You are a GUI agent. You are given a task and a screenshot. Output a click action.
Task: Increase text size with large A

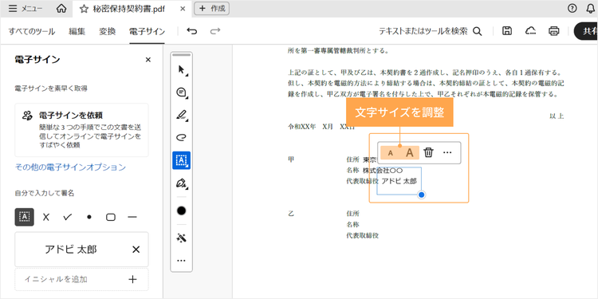pos(410,153)
